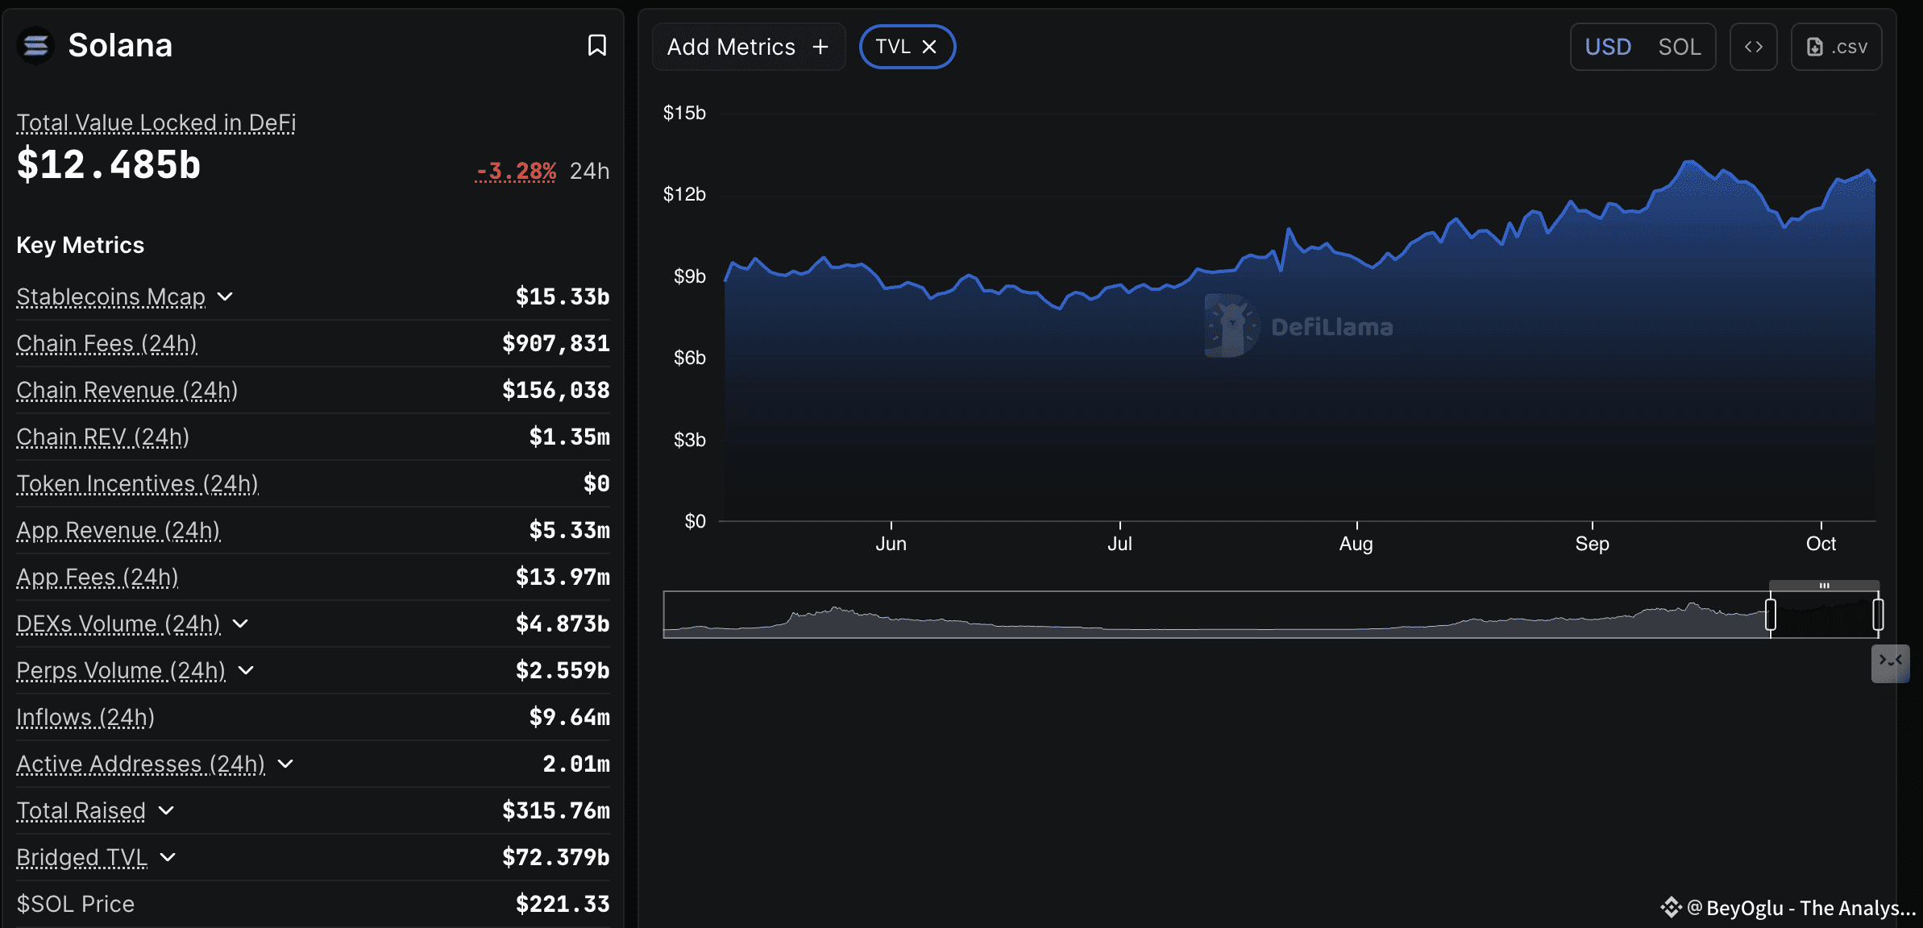Expand the Stablecoins Mcap details

(226, 296)
